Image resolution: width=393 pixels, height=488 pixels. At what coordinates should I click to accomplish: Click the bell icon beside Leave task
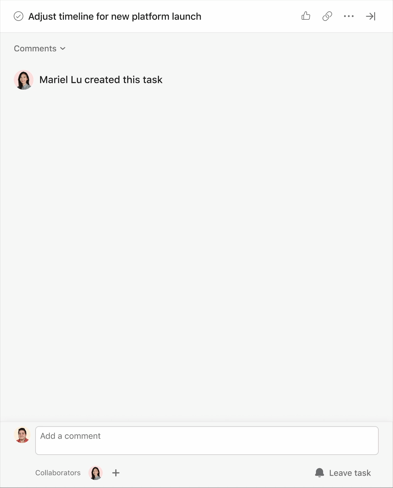320,472
